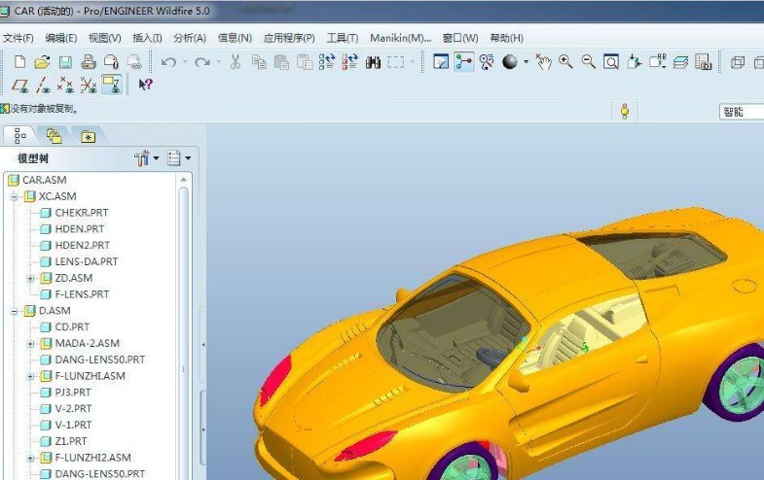Toggle datum axis display
Screen dimensions: 764x480
coord(43,85)
